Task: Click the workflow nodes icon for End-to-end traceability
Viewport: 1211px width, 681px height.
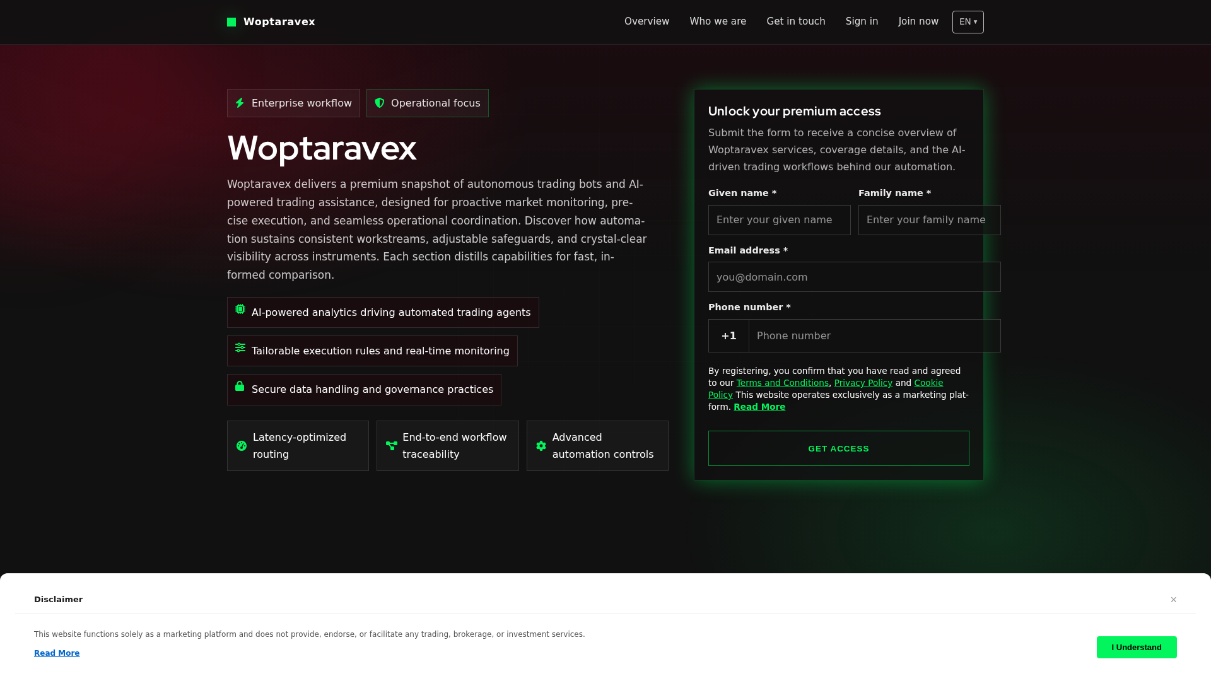Action: click(392, 446)
